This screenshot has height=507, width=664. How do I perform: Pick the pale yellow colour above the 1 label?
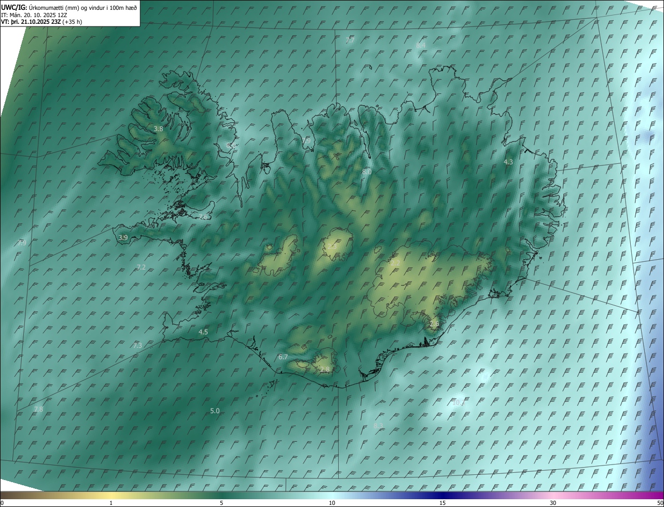pos(111,495)
